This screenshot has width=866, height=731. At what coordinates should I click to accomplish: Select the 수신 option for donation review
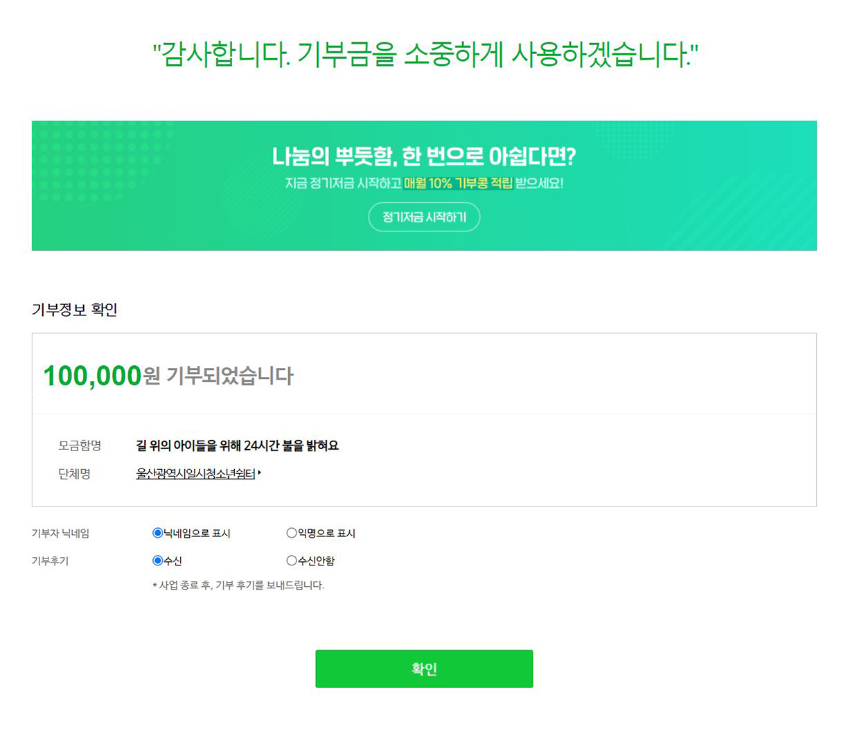[157, 561]
